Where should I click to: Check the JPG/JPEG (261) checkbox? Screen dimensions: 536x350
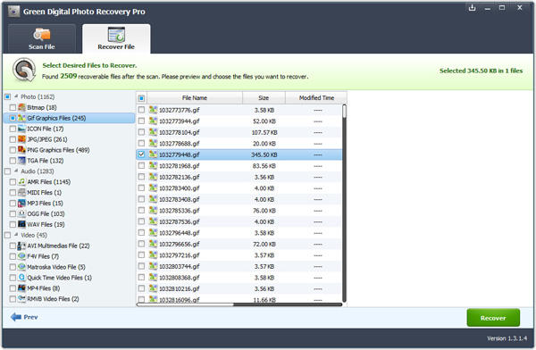click(13, 139)
